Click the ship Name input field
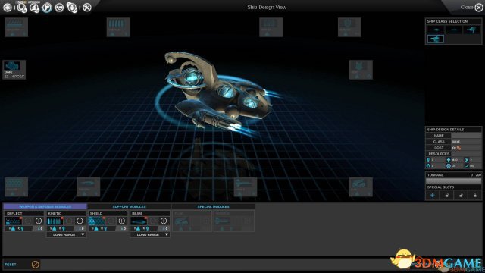The image size is (485, 273). tap(466, 136)
